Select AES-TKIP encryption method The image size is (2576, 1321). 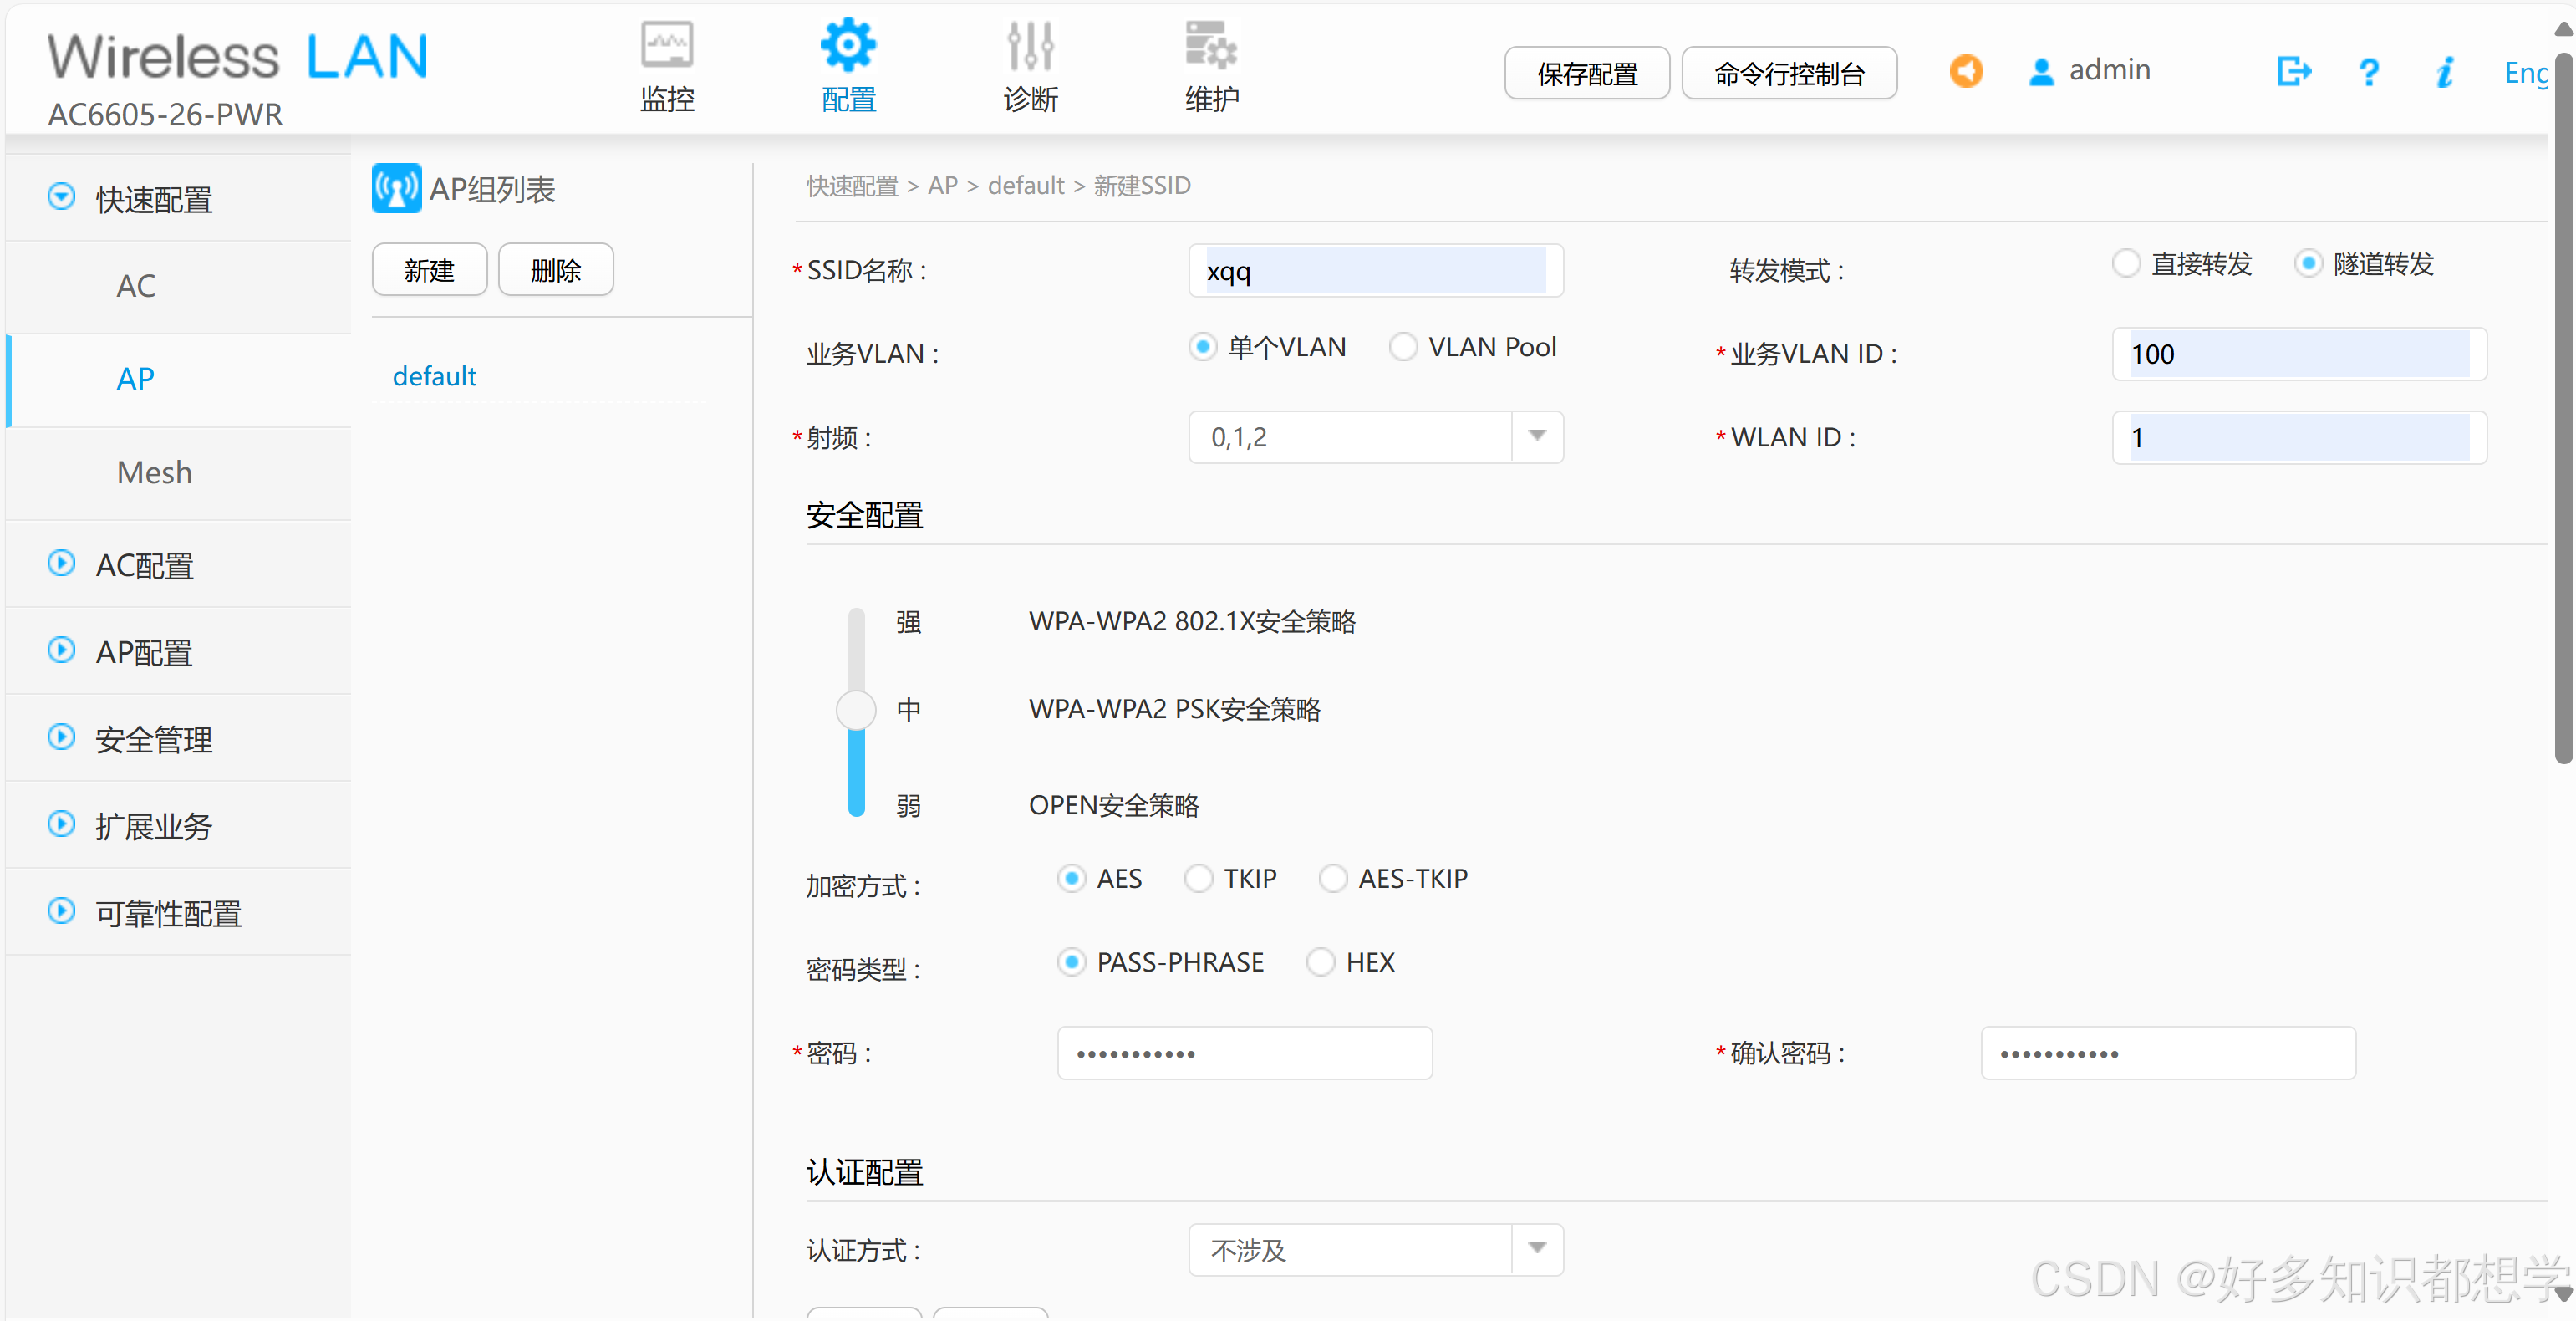(x=1333, y=878)
